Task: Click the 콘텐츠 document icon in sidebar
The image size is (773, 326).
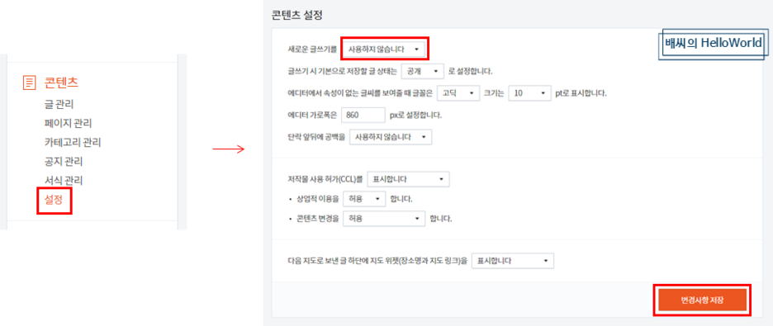Action: [x=30, y=83]
